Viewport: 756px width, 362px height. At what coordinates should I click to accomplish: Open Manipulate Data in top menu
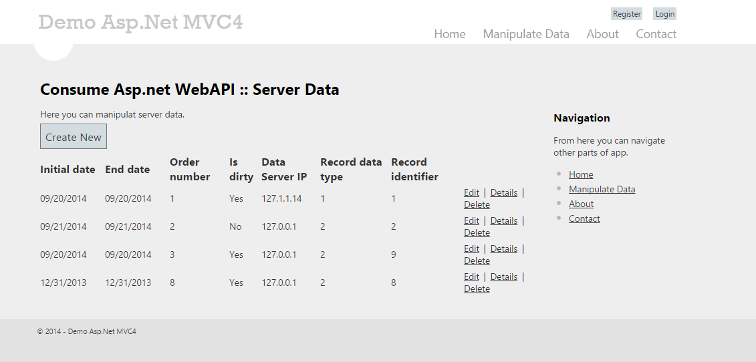(x=525, y=34)
